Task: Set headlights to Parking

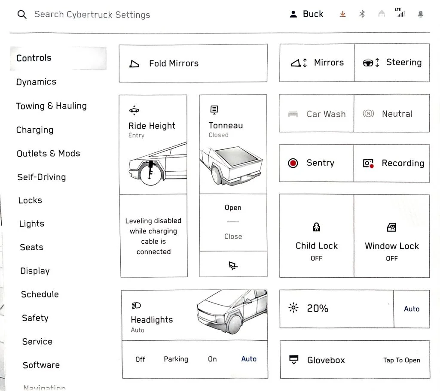Action: coord(176,359)
